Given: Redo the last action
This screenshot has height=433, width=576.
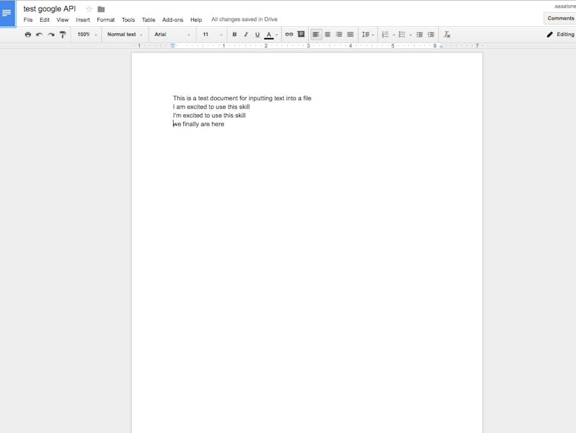Looking at the screenshot, I should (51, 35).
